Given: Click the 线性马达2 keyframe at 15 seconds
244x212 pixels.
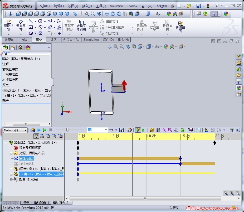Looking at the screenshot, I should [180, 158].
